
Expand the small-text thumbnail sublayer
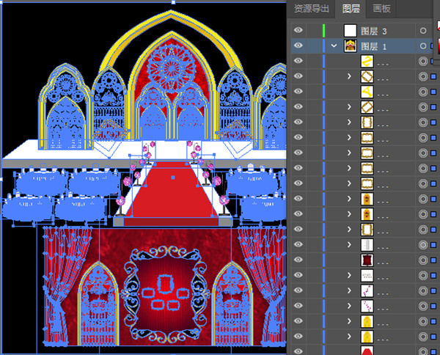349,275
